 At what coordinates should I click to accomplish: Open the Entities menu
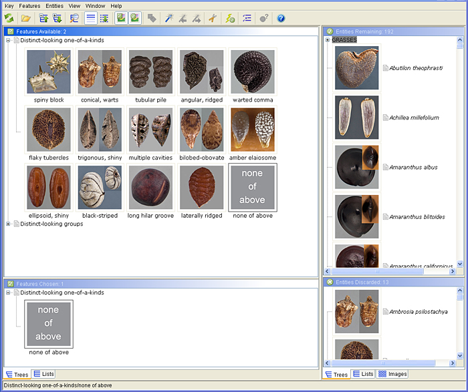coord(54,6)
